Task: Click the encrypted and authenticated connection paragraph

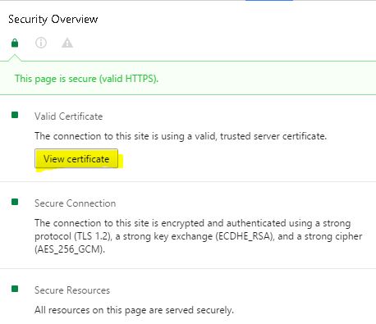Action: 199,236
